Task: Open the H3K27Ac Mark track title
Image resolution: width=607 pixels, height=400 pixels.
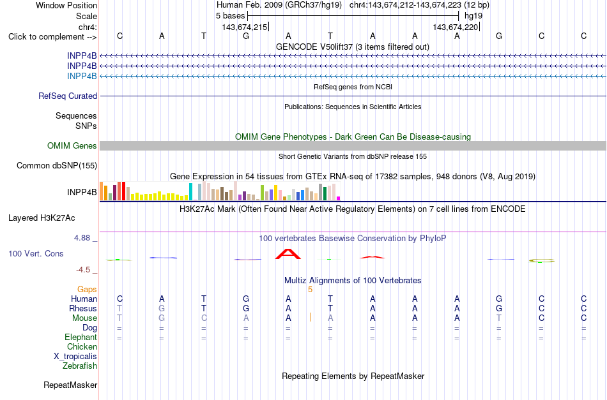Action: 353,209
